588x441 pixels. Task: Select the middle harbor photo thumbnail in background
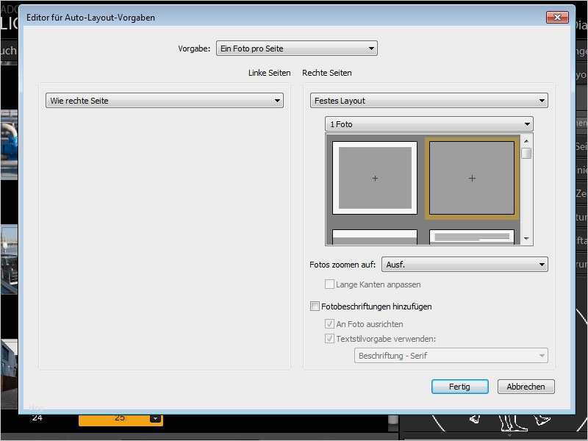[9, 259]
